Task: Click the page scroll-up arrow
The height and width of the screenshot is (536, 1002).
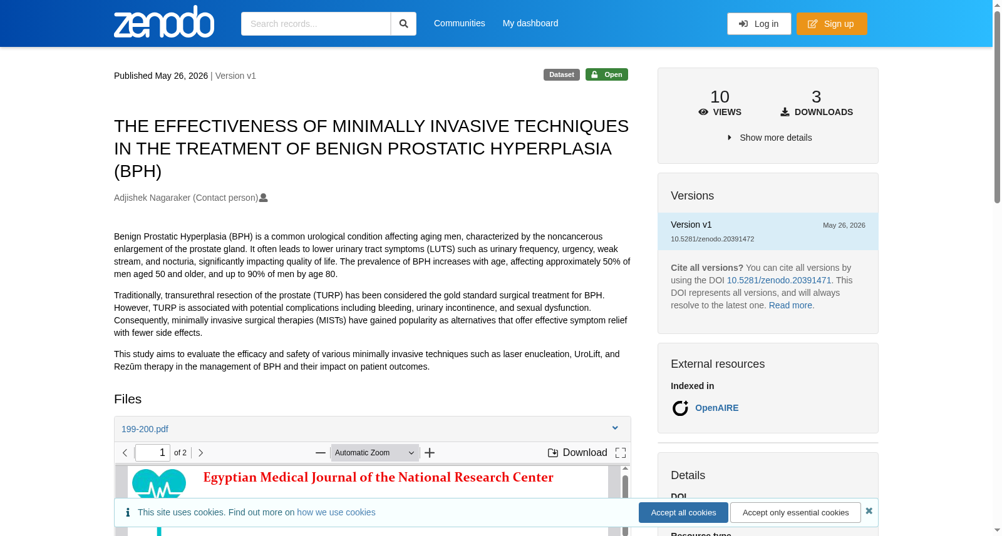Action: click(x=997, y=4)
